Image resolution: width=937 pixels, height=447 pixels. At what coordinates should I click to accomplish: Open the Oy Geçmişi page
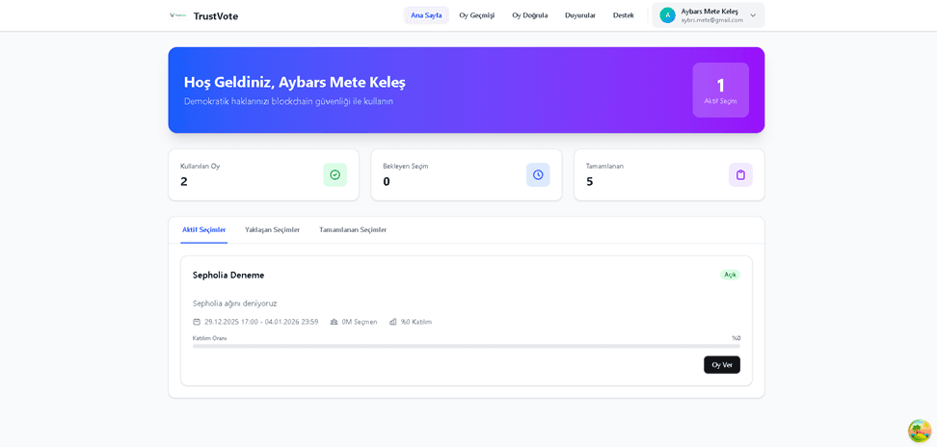pos(477,15)
